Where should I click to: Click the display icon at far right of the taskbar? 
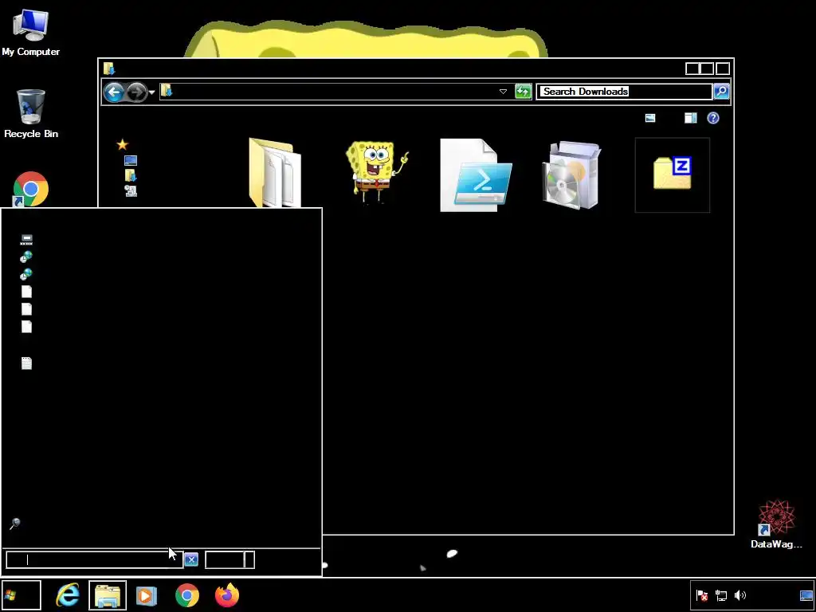806,595
